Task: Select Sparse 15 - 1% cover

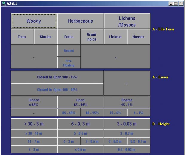Action: pos(127,102)
